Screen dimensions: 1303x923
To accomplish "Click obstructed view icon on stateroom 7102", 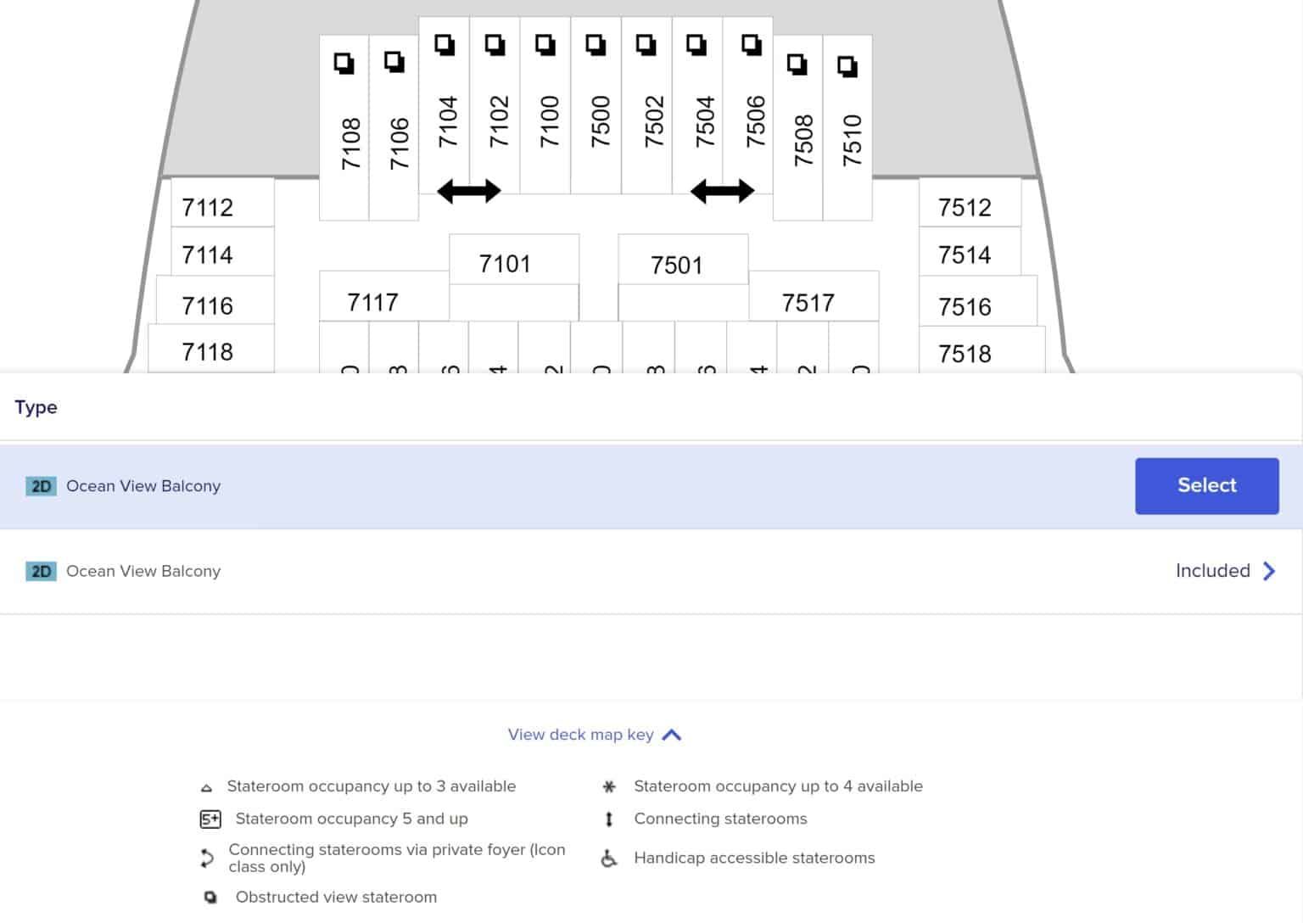I will [495, 44].
